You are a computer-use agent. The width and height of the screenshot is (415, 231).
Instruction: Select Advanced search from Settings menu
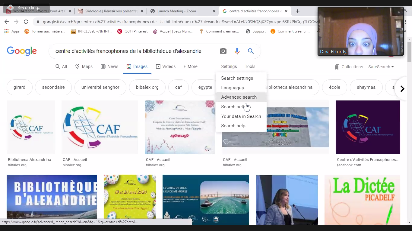pyautogui.click(x=239, y=97)
